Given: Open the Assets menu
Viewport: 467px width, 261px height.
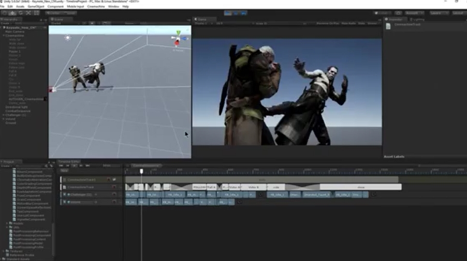Looking at the screenshot, I should tap(20, 6).
